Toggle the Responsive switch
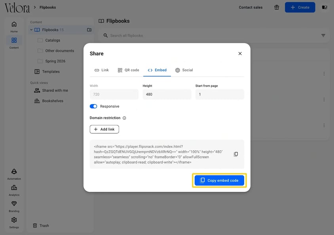 coord(93,106)
